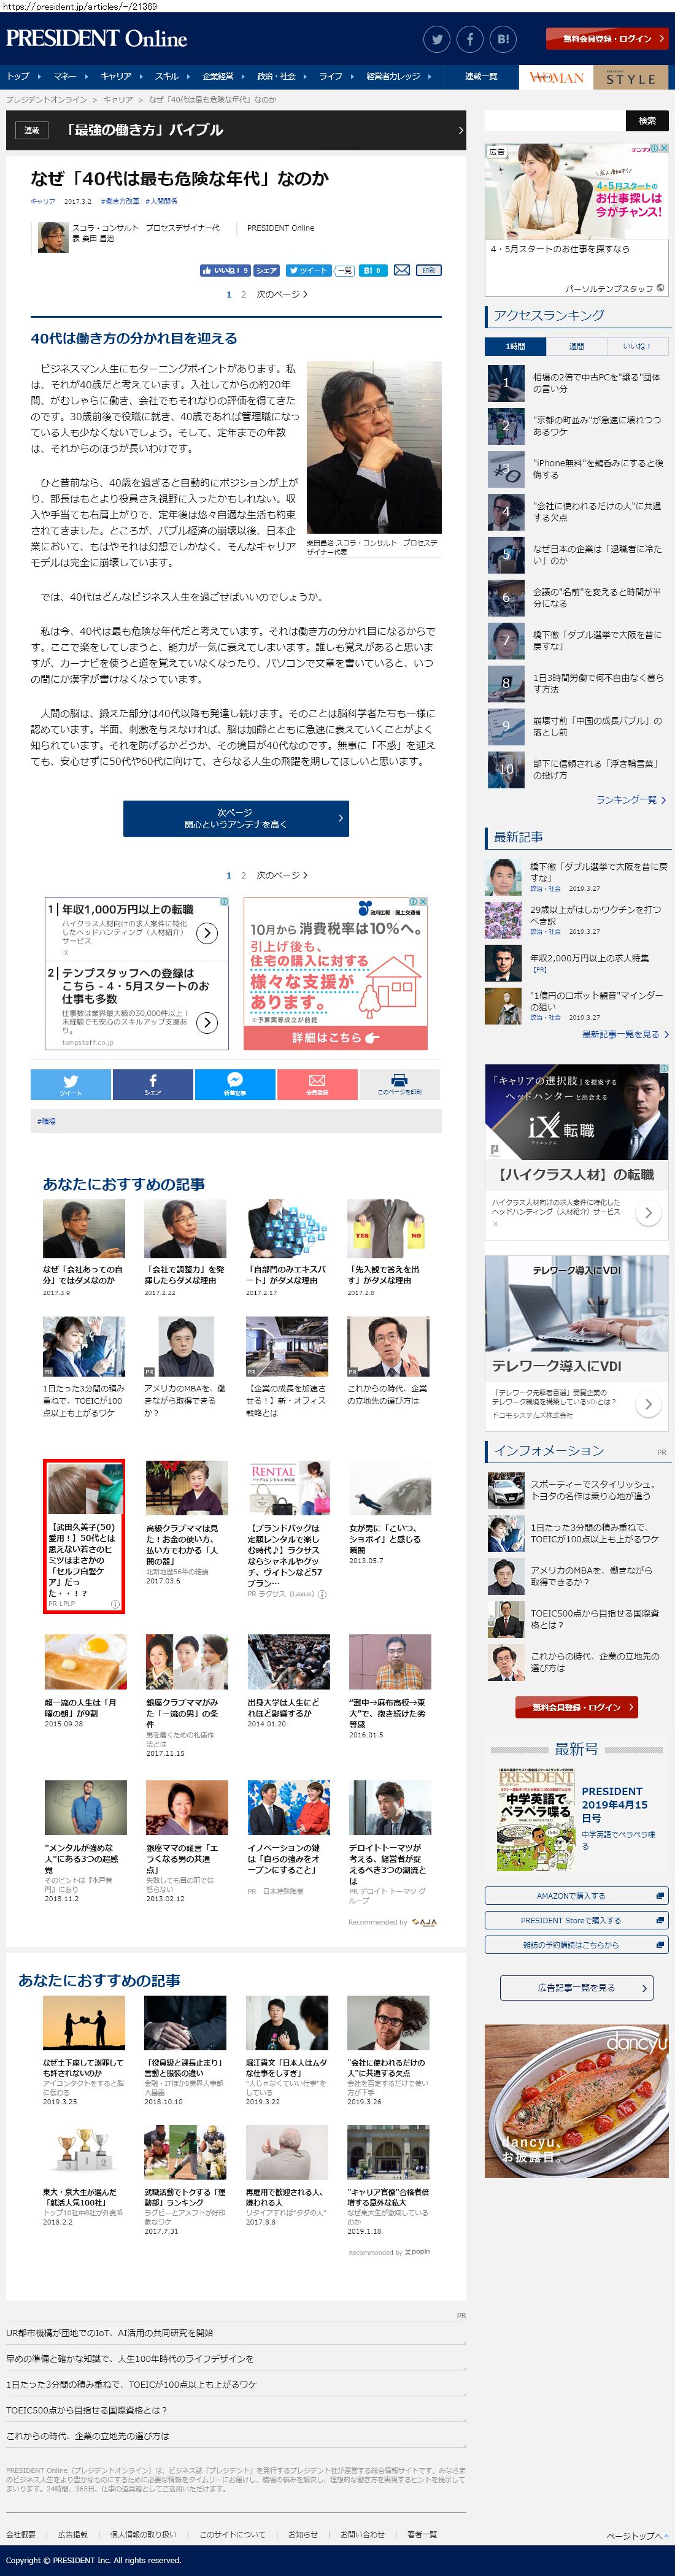Image resolution: width=675 pixels, height=2576 pixels.
Task: Expand the マネー navigation menu
Action: click(69, 76)
